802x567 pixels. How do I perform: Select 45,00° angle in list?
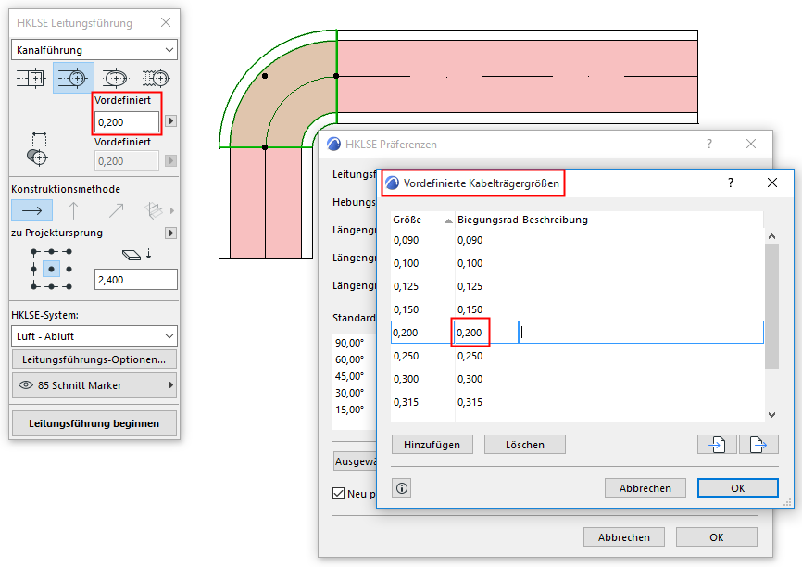point(350,376)
